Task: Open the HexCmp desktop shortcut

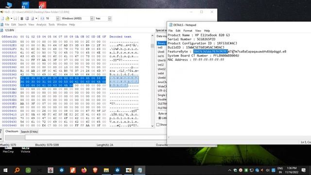Action: [8, 150]
